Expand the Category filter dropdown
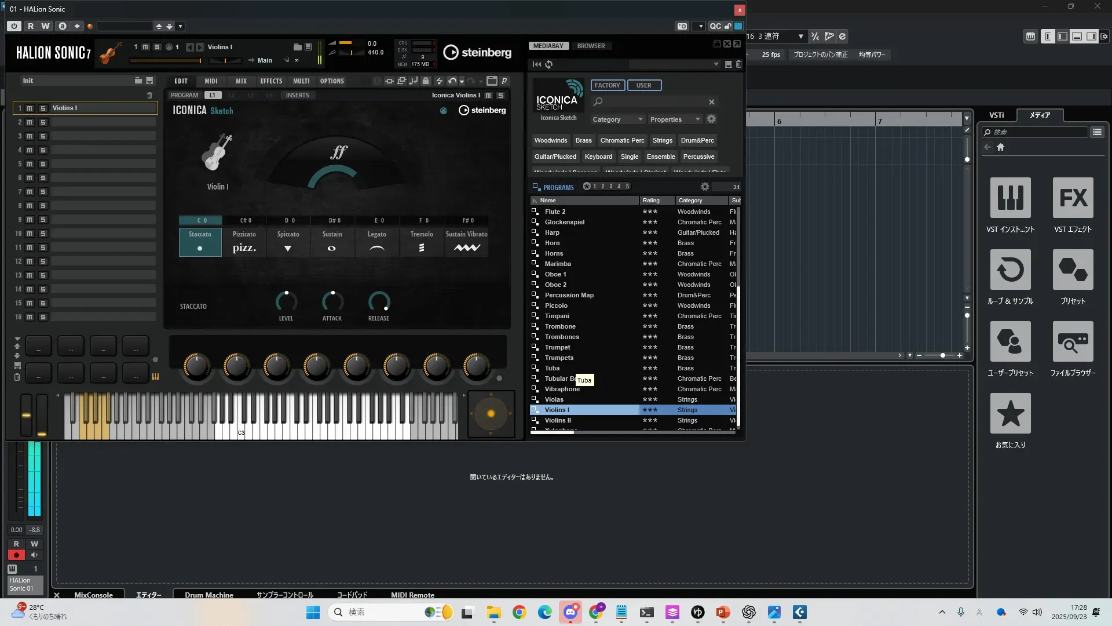 [617, 119]
